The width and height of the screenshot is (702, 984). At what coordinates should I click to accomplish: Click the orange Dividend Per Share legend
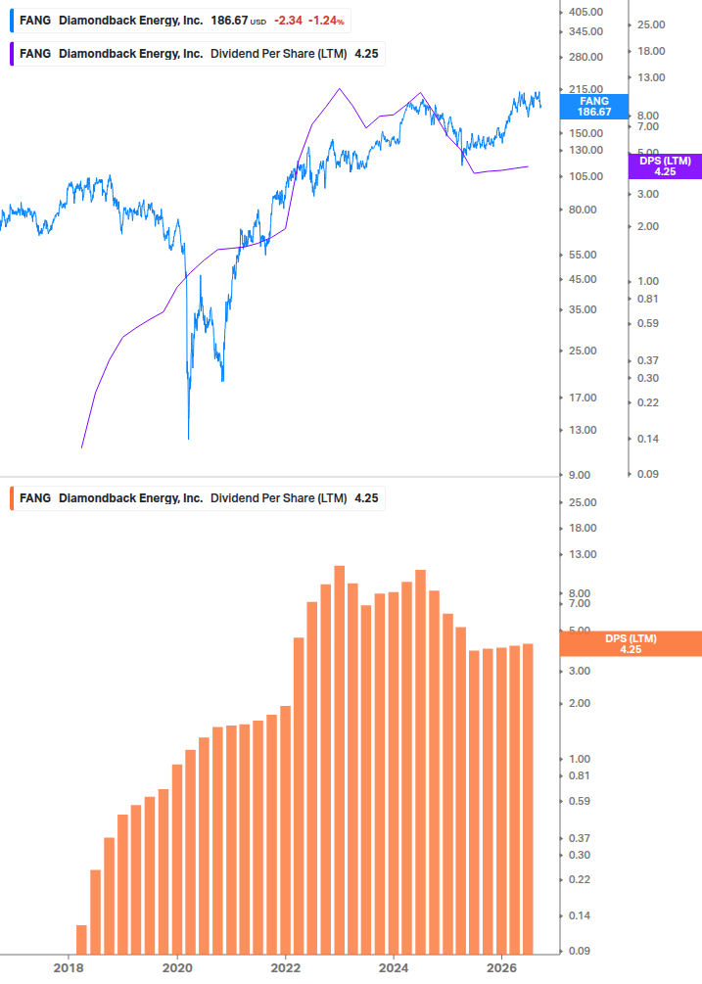[x=198, y=498]
